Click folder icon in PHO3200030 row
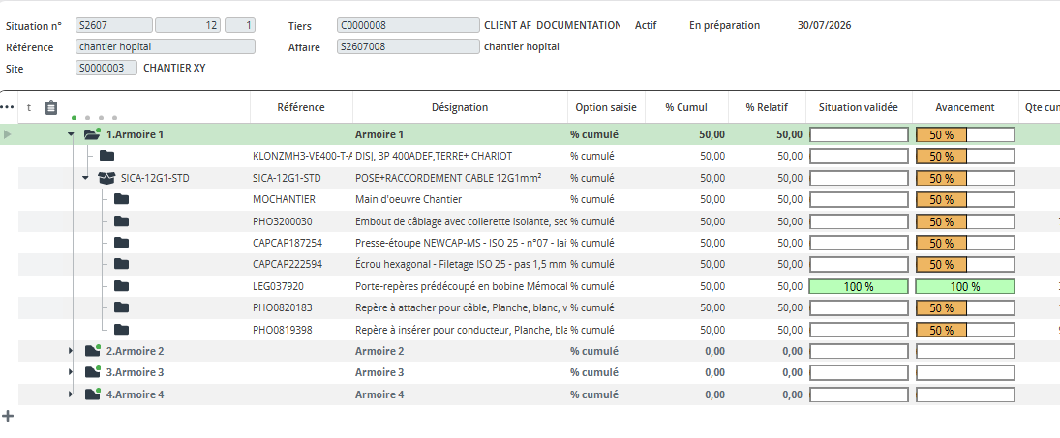 (121, 221)
